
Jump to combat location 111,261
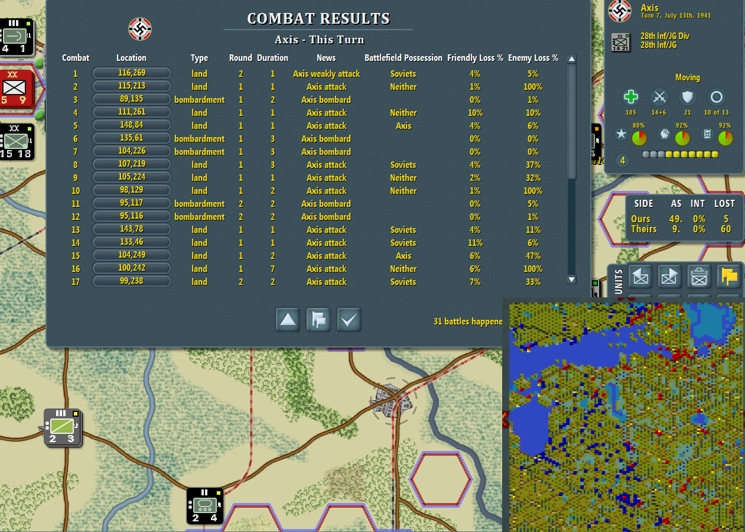coord(132,112)
